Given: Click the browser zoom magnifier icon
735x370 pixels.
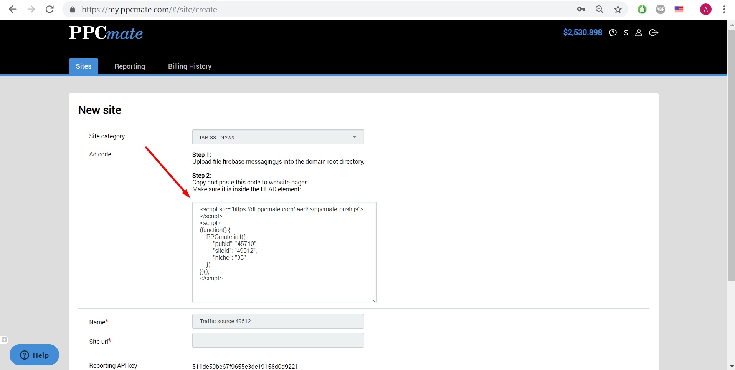Looking at the screenshot, I should [x=600, y=10].
